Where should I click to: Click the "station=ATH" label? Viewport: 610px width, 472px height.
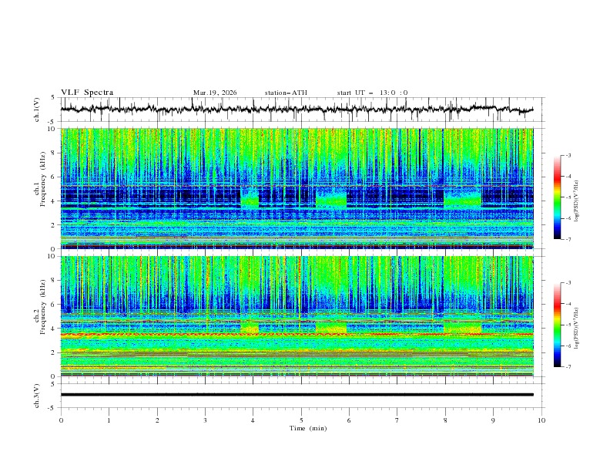pos(286,93)
